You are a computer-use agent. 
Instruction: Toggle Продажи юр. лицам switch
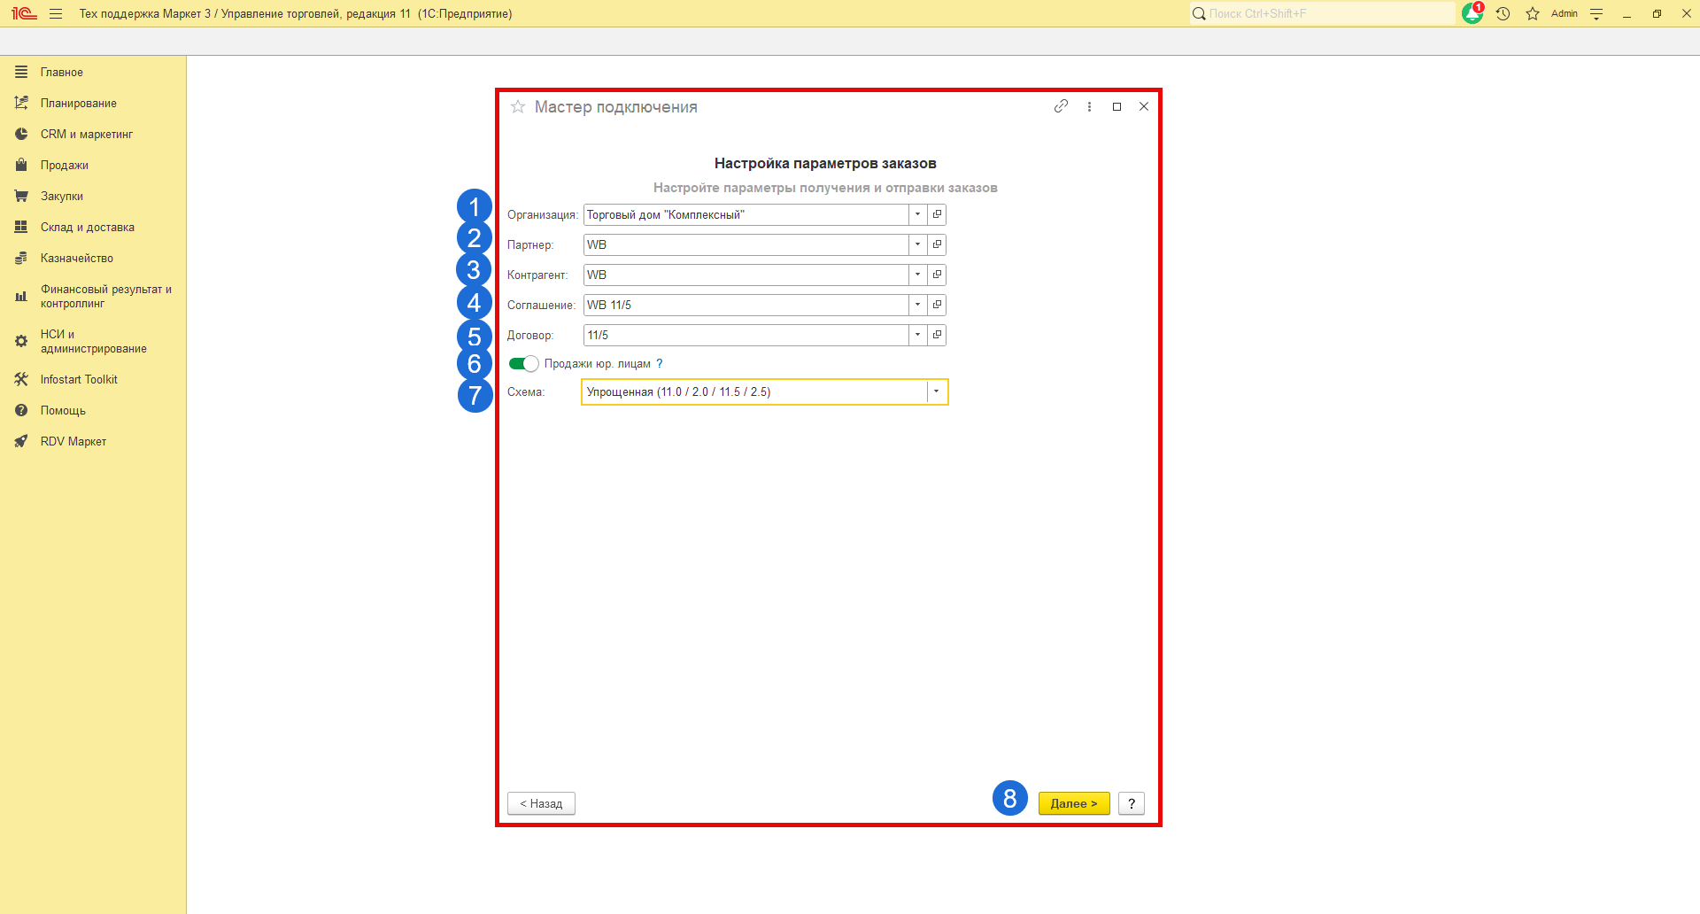(523, 363)
